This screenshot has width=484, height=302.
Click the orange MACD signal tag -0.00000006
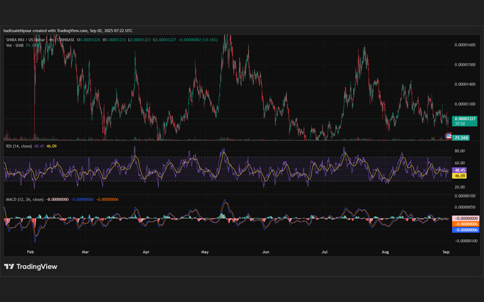point(466,224)
